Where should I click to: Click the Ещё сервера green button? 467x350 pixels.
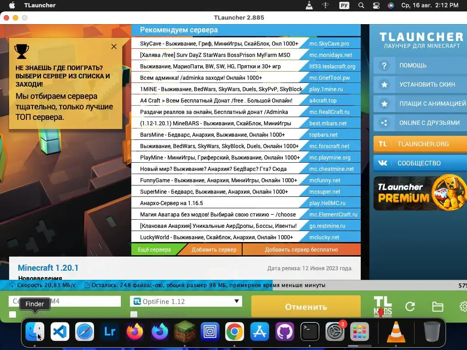(154, 250)
